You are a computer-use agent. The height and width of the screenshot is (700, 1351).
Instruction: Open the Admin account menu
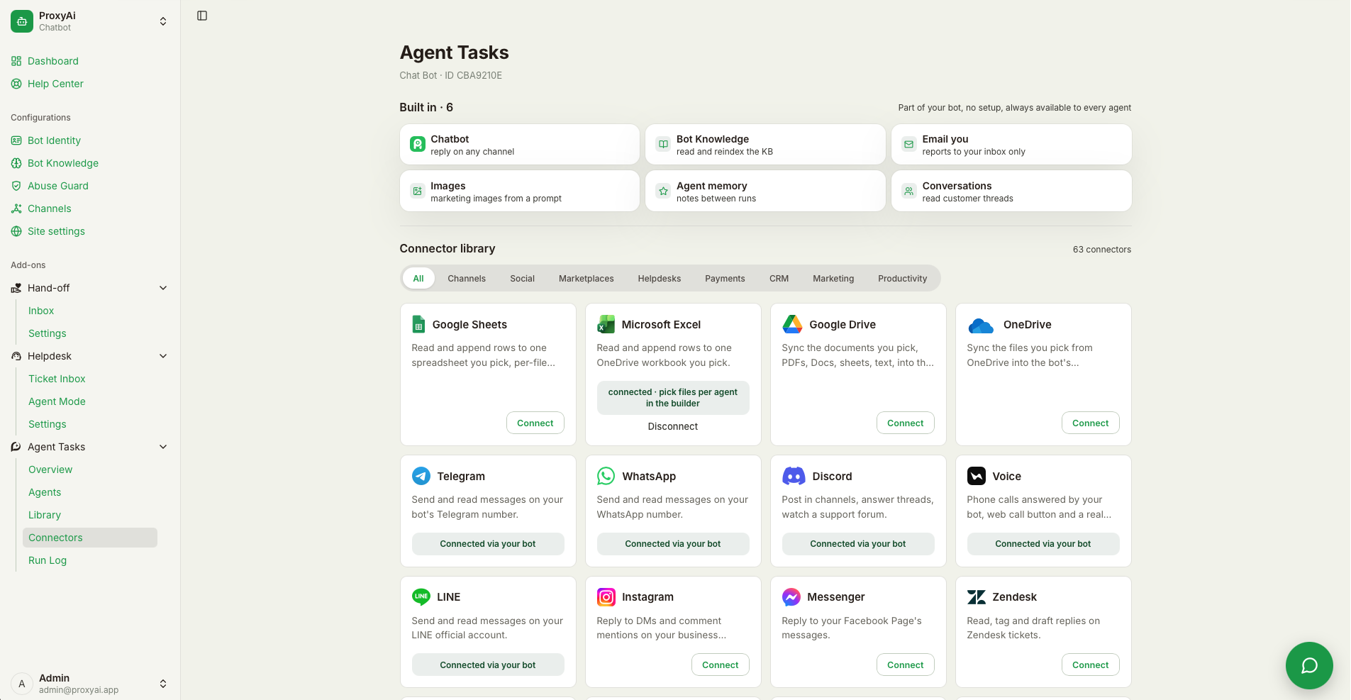click(90, 684)
